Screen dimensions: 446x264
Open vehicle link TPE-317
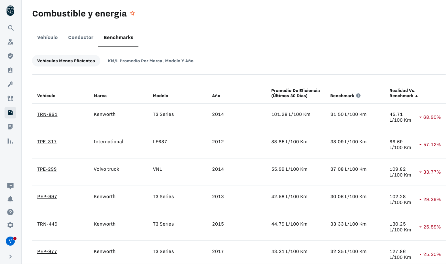coord(47,142)
